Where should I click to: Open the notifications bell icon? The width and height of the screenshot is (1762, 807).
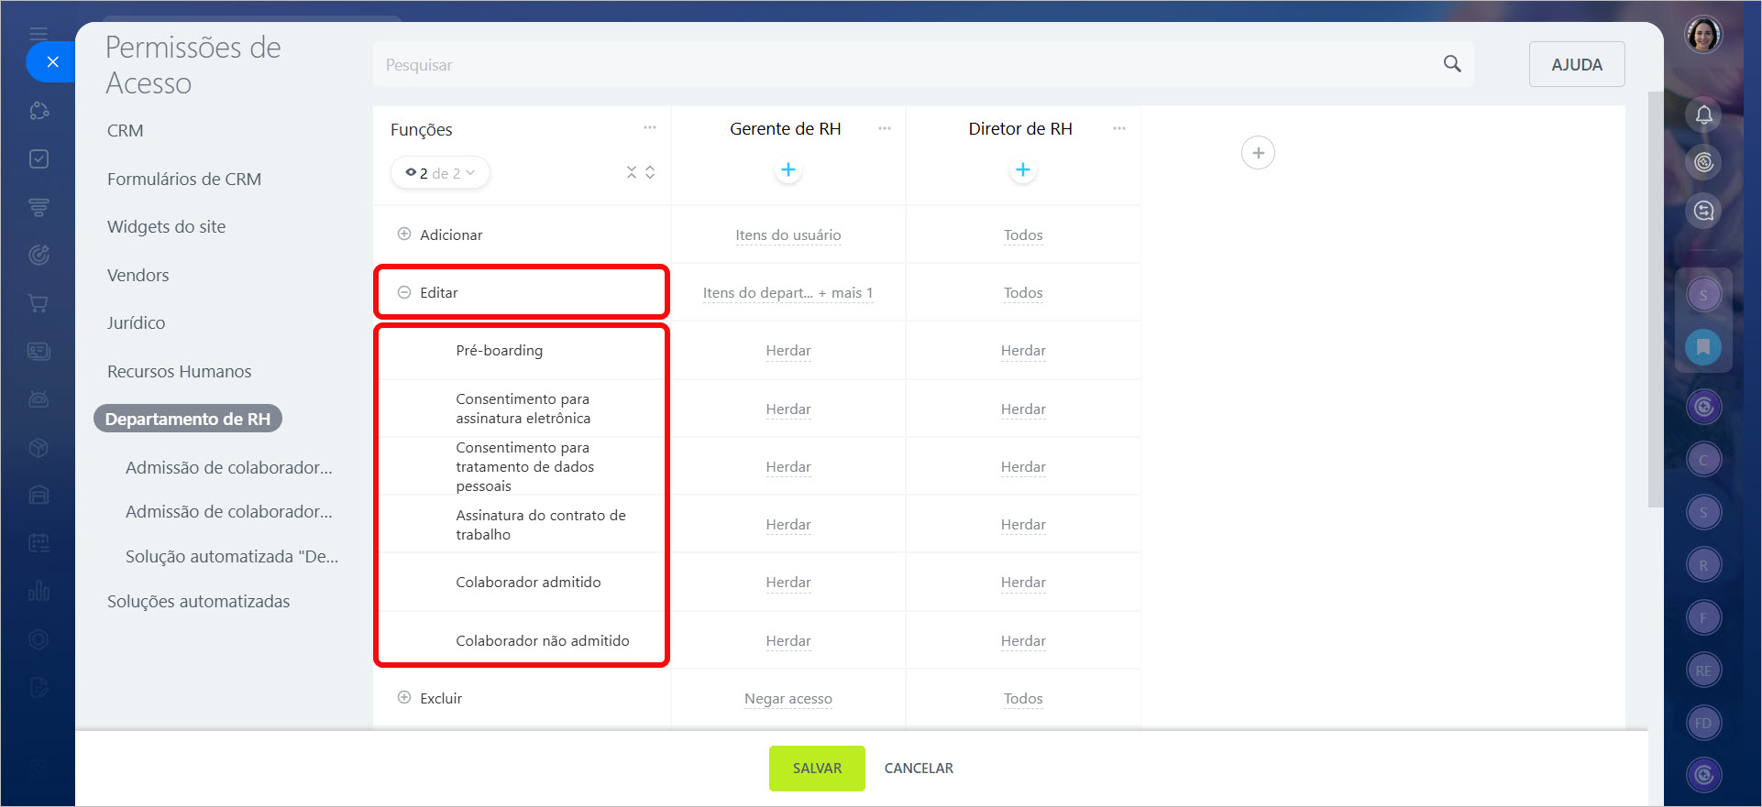(1703, 115)
